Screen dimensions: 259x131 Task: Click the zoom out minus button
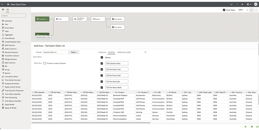(x=251, y=10)
